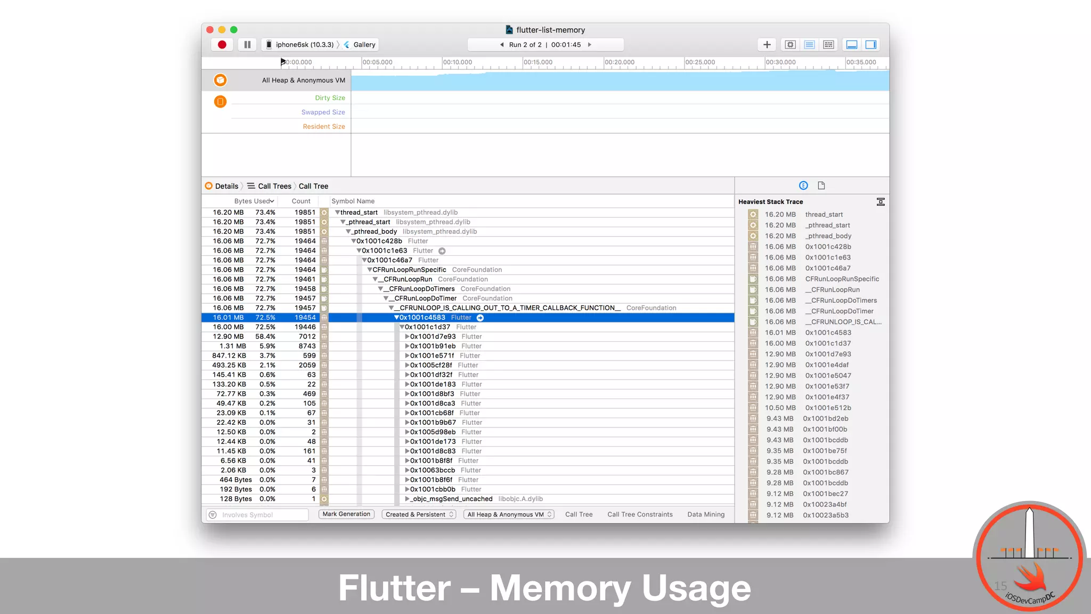This screenshot has height=614, width=1091.
Task: Collapse the thread_start tree row
Action: [337, 213]
